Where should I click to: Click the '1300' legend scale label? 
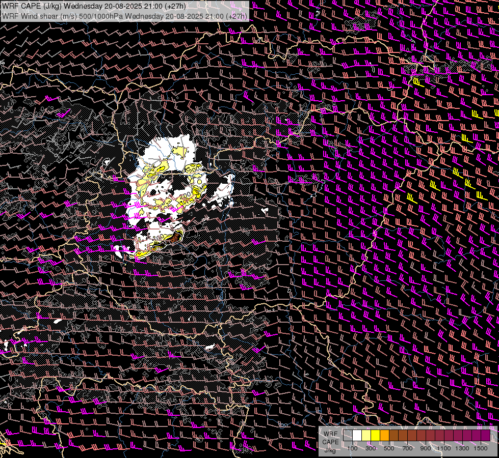coord(462,448)
